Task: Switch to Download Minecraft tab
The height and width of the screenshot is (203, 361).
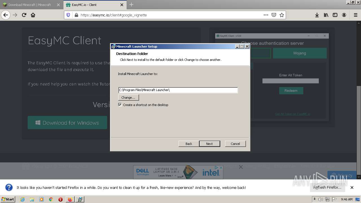Action: 30,5
